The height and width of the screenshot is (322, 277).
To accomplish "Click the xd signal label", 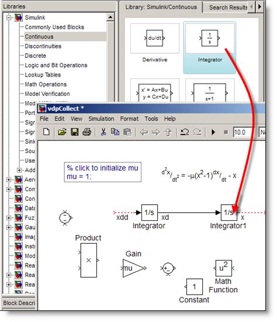I will [165, 217].
